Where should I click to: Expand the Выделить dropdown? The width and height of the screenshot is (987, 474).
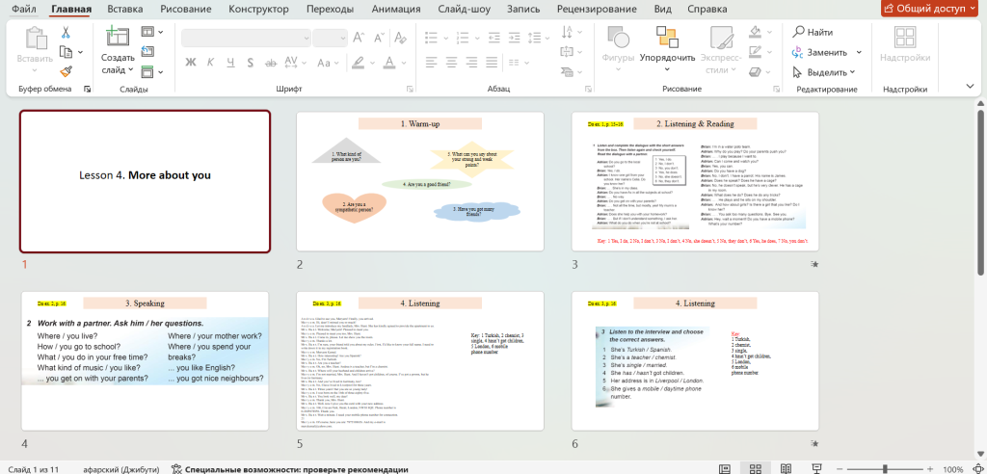[x=825, y=72]
